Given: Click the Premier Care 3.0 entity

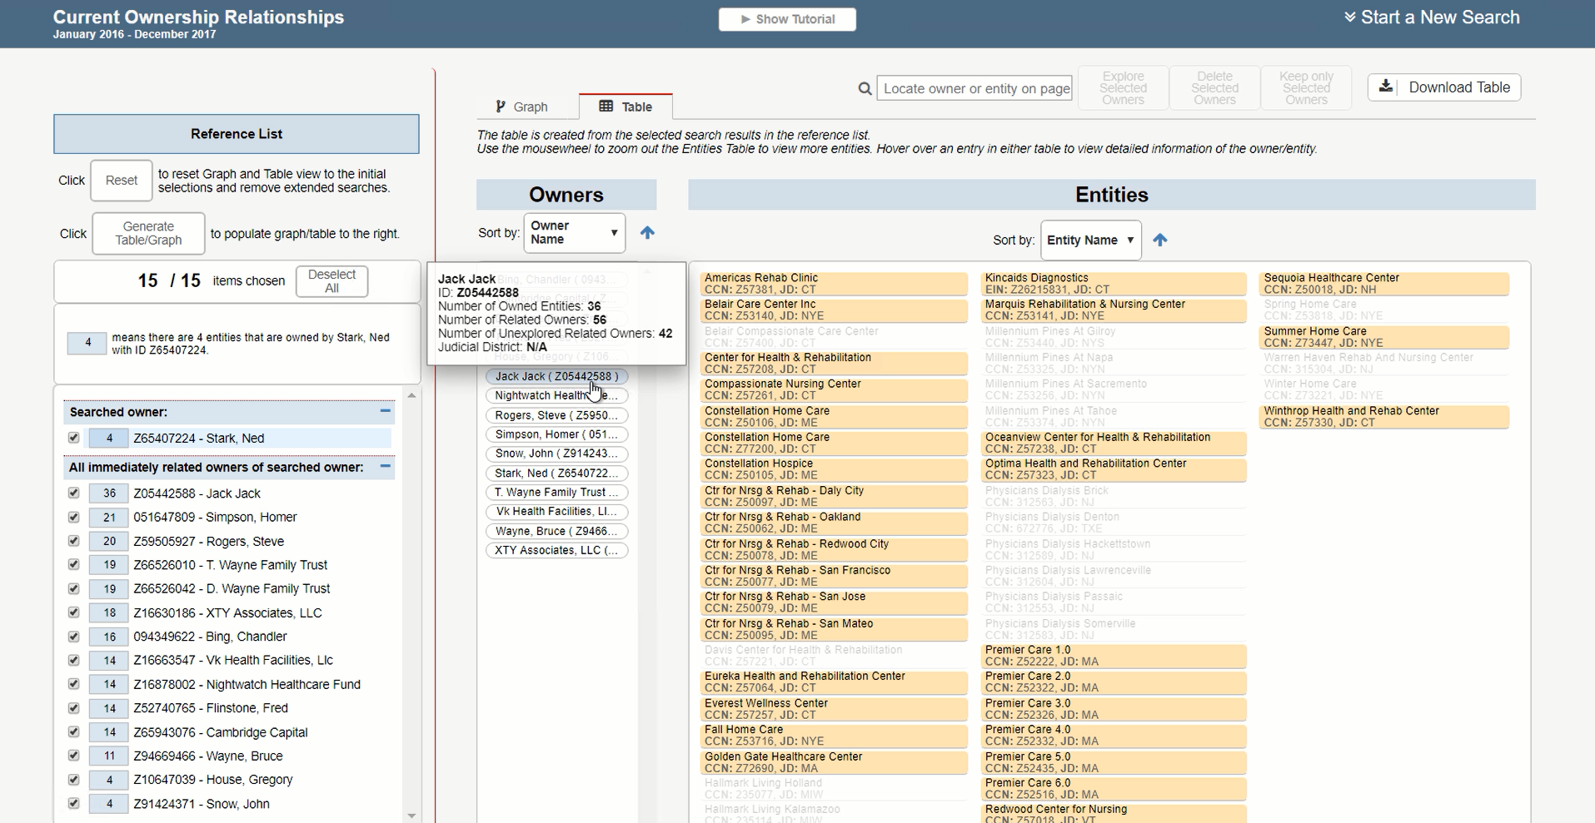Looking at the screenshot, I should pyautogui.click(x=1114, y=709).
